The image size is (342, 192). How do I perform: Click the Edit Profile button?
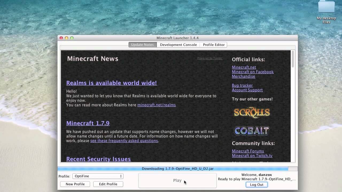[x=108, y=184]
